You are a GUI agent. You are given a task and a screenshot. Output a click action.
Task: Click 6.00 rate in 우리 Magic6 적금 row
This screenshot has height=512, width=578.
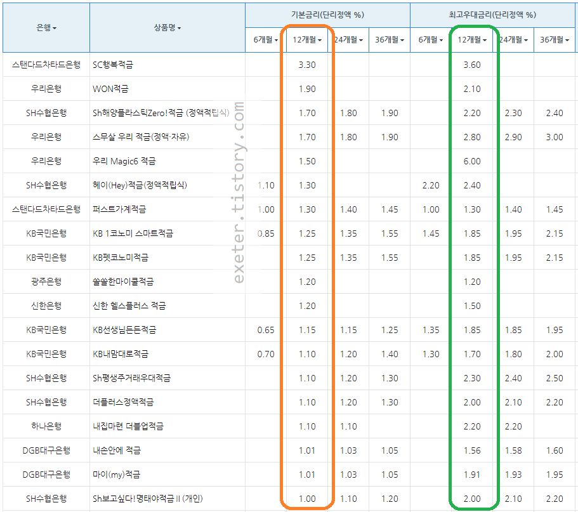point(472,161)
